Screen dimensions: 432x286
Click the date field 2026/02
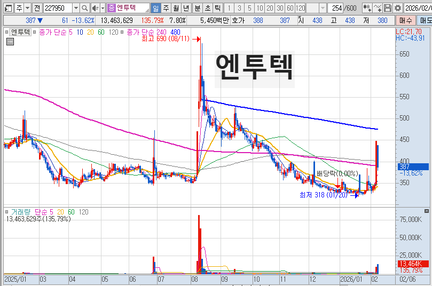(x=418, y=8)
